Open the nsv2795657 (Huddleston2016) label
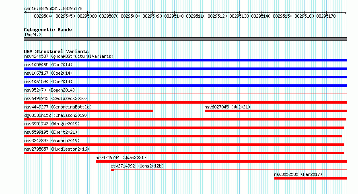358x194 pixels. (57, 149)
